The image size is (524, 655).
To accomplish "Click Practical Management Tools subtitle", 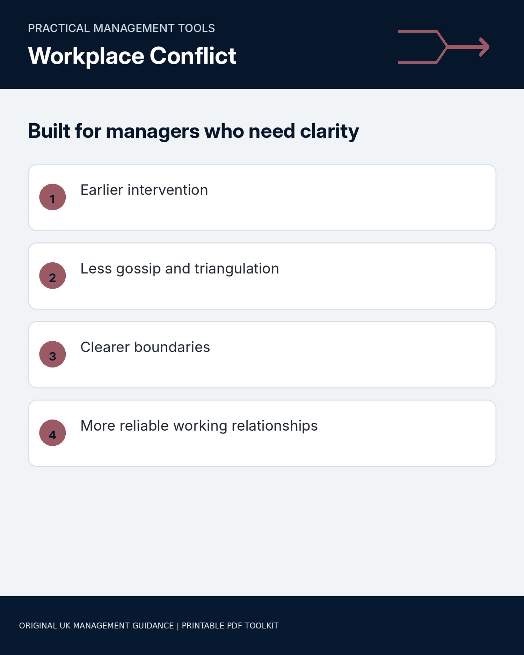I will 121,28.
